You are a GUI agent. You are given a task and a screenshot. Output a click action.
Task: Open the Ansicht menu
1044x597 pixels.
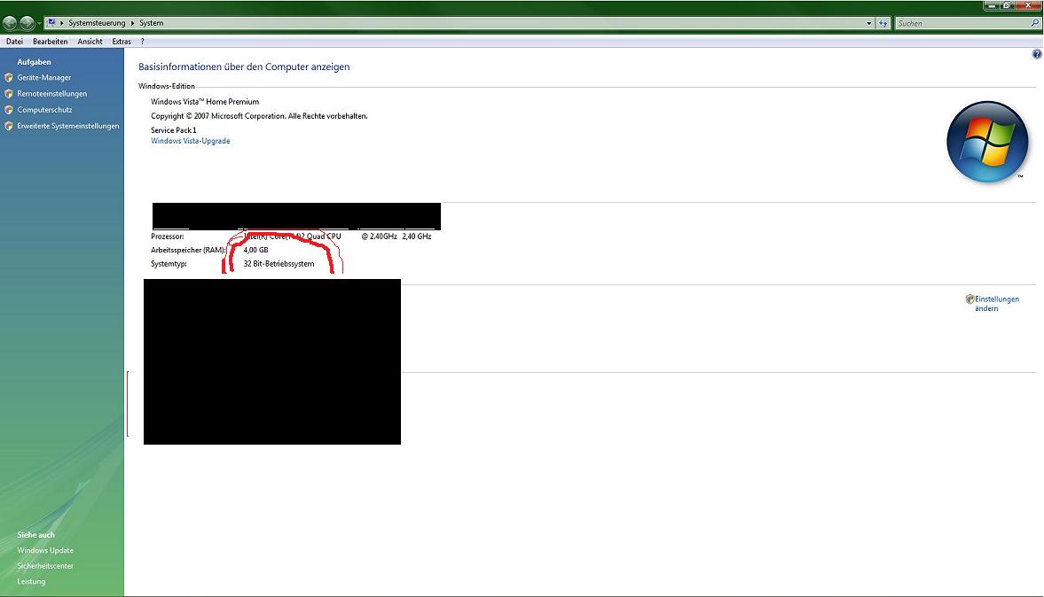[x=90, y=42]
